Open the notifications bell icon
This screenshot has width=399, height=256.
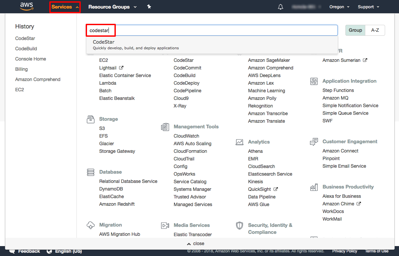click(x=281, y=7)
